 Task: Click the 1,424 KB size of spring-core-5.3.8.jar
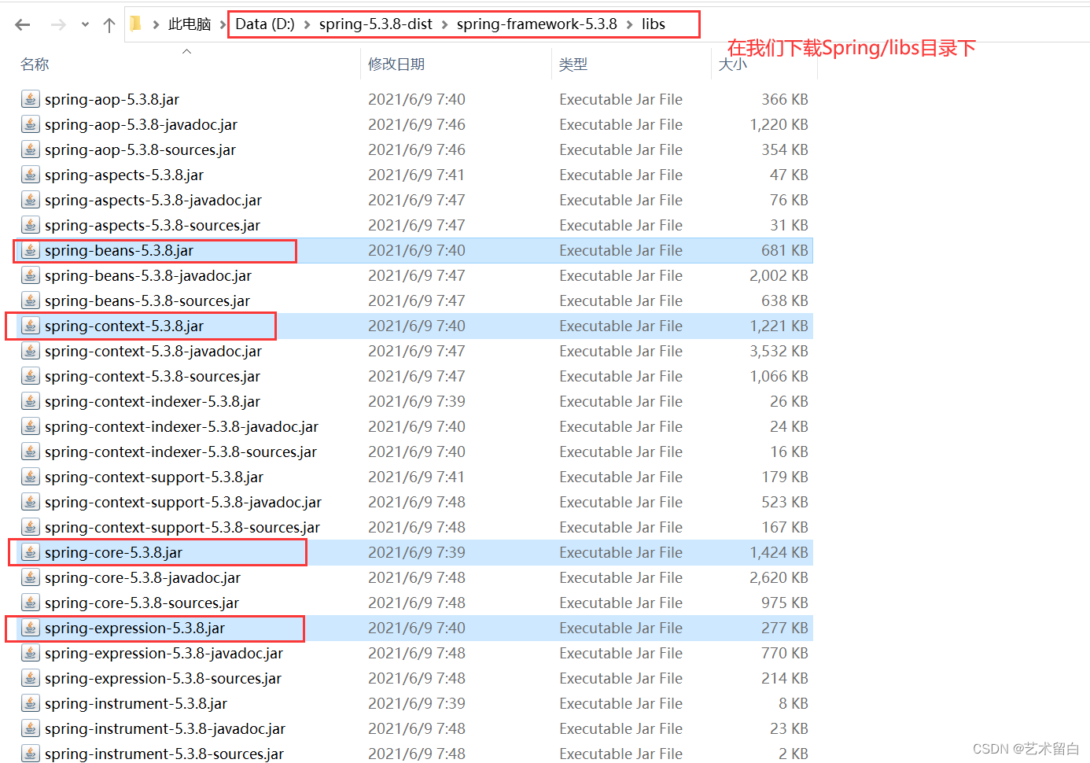pos(779,552)
